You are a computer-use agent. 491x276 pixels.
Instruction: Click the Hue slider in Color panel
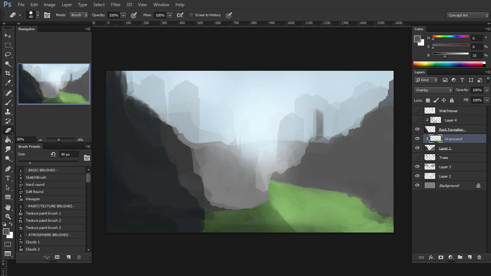(450, 37)
